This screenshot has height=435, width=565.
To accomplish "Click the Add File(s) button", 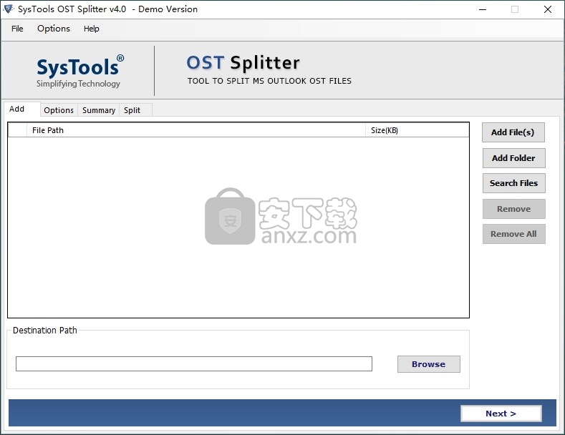I will [x=513, y=132].
